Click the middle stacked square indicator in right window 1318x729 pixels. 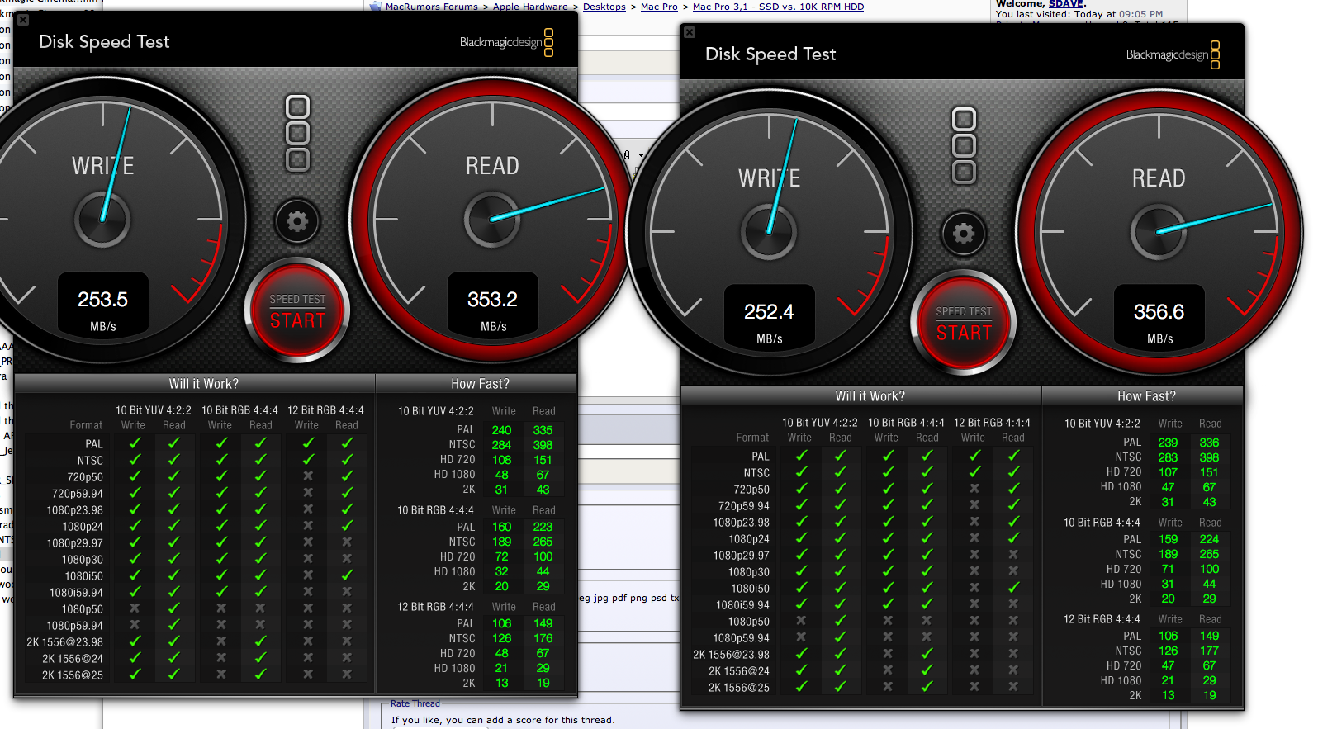pos(964,145)
